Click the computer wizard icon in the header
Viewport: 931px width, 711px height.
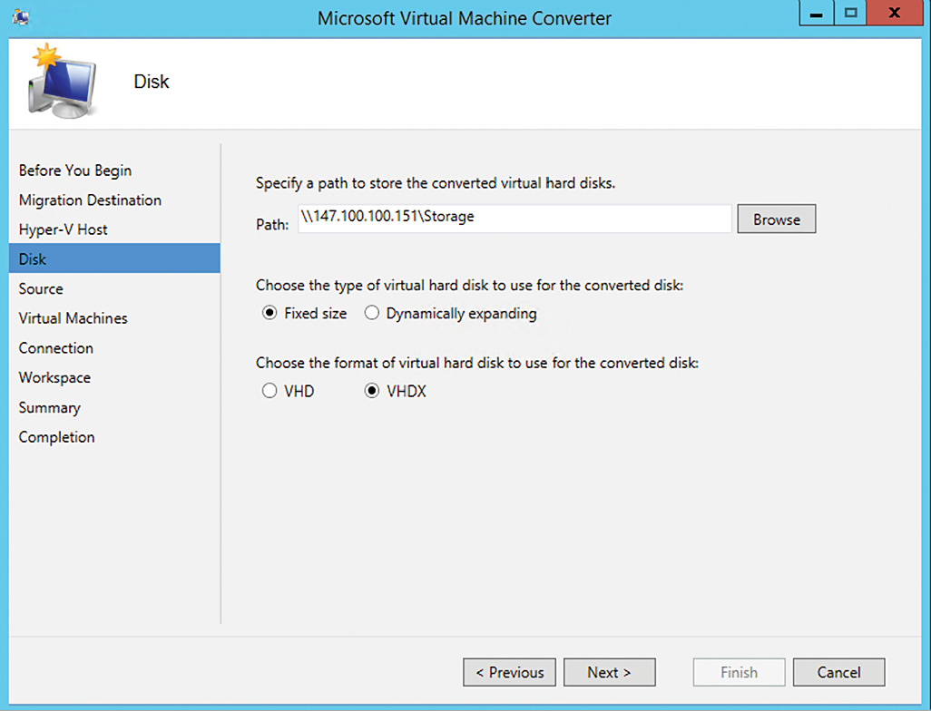coord(62,81)
